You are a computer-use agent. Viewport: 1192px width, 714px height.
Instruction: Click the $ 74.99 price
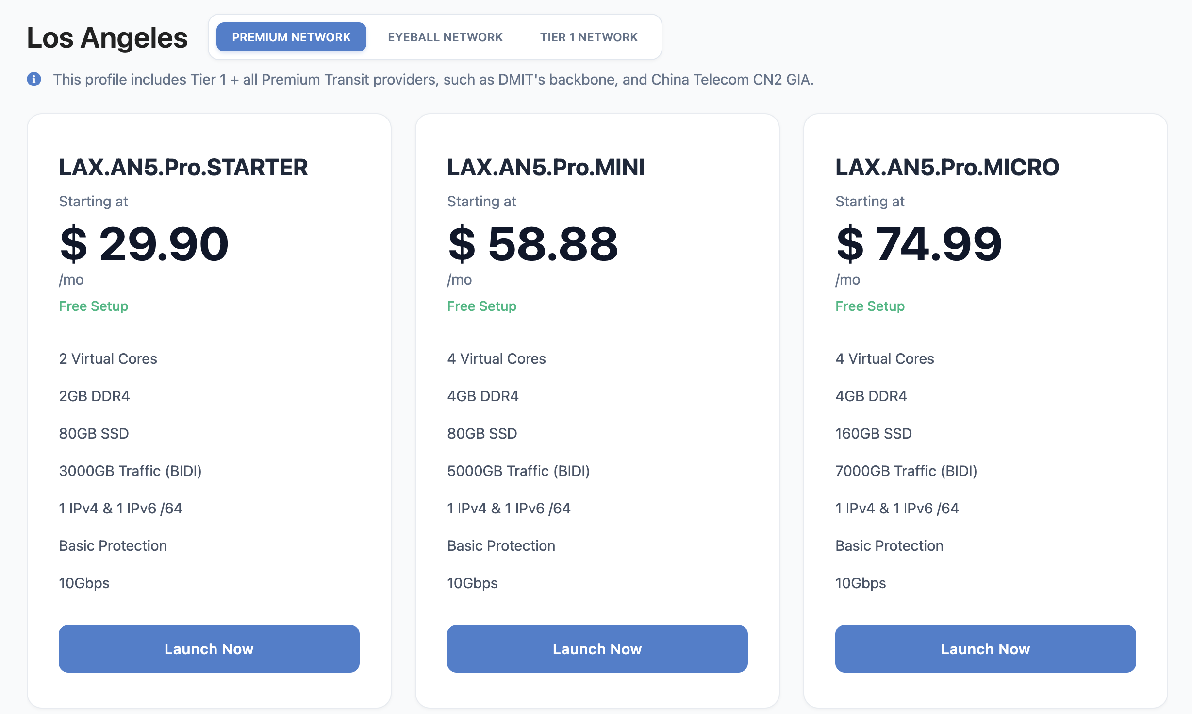(919, 244)
